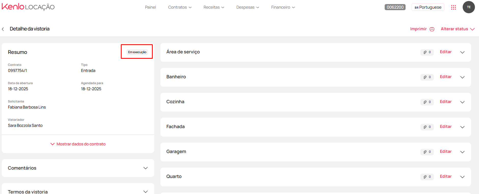Click contract number 0997754/1
Viewport: 479px width, 194px height.
[x=17, y=71]
